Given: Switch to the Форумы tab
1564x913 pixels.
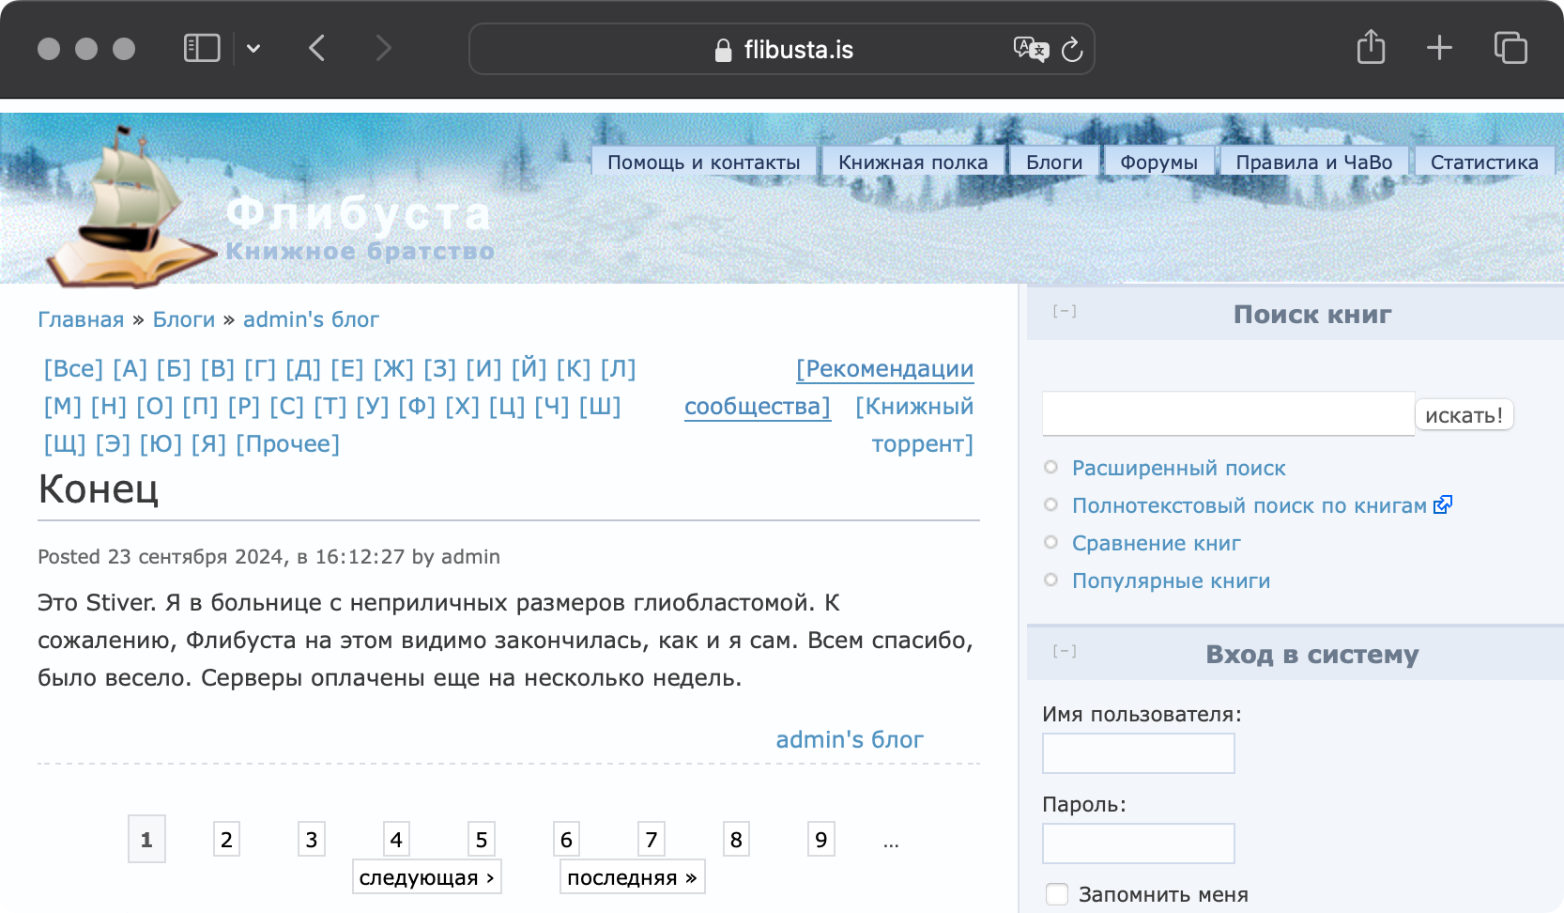Looking at the screenshot, I should click(1158, 162).
